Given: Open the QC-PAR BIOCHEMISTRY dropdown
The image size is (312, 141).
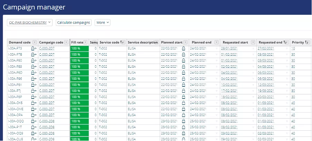Looking at the screenshot, I should (30, 22).
